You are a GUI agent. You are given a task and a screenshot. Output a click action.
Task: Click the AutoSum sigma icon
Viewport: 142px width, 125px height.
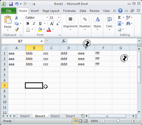119,17
